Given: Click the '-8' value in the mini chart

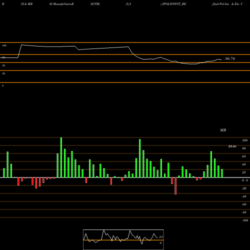Looking at the screenshot, I should [x=160, y=243].
